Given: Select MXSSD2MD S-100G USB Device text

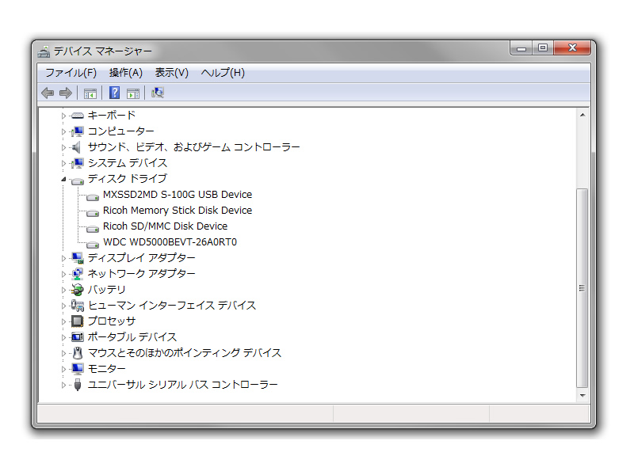Looking at the screenshot, I should point(178,195).
